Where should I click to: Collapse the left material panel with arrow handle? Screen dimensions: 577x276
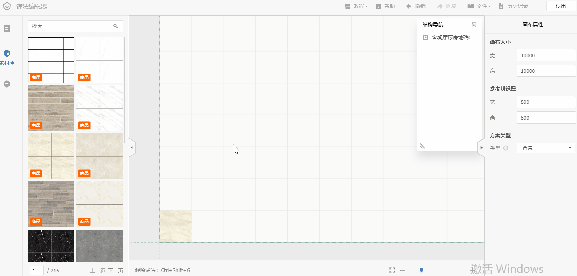click(x=132, y=148)
